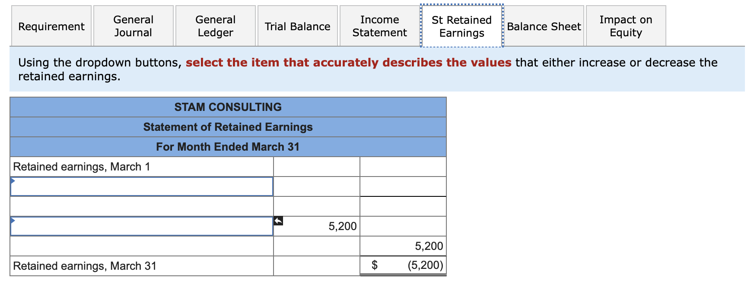Click the dropdown triangle on the first blank row
Screen dimensions: 751x284
click(13, 180)
